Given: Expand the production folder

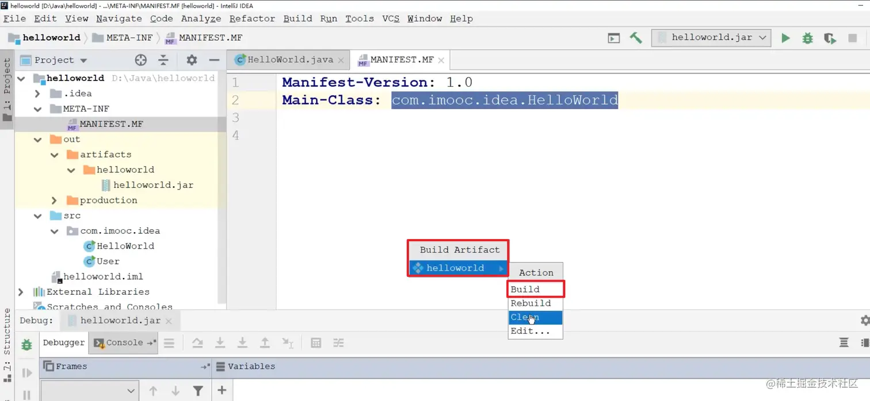Looking at the screenshot, I should click(x=55, y=200).
